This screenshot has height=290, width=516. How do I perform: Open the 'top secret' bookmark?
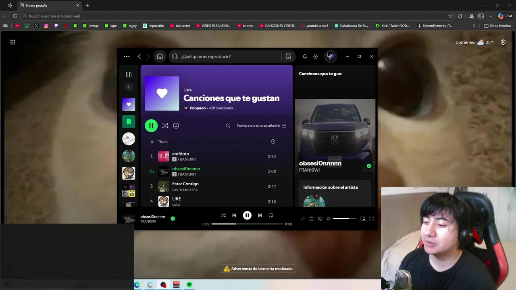pyautogui.click(x=180, y=26)
